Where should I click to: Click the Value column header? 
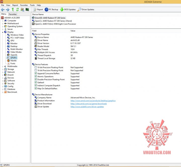coord(97,31)
